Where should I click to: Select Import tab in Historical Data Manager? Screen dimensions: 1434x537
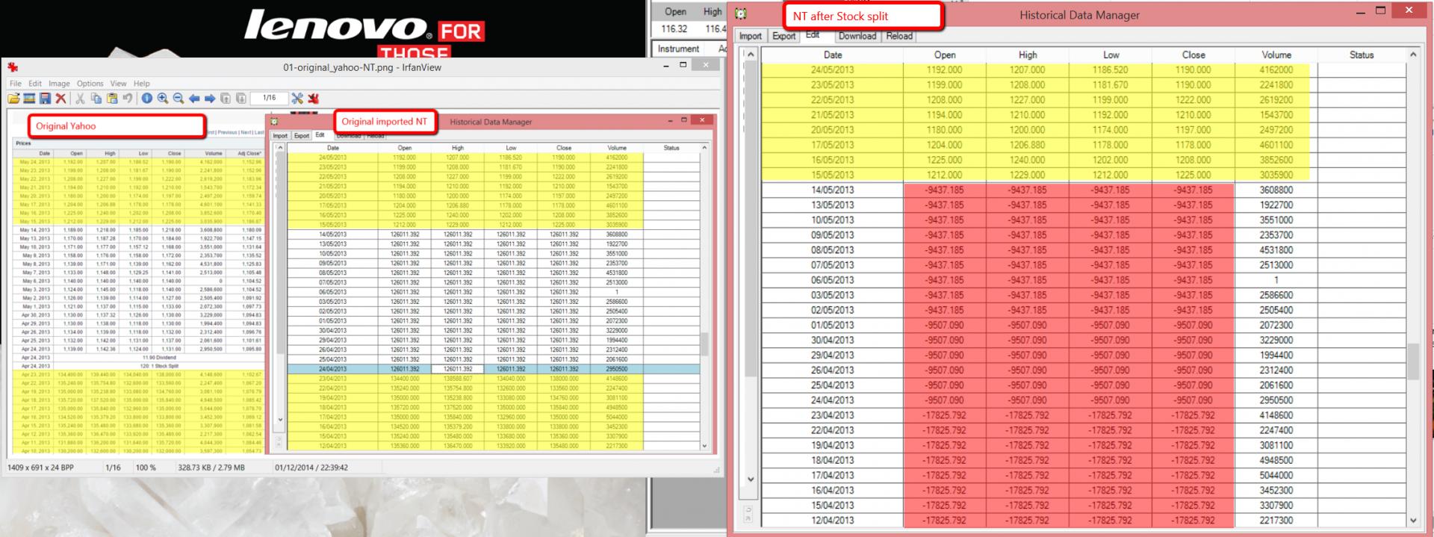751,36
